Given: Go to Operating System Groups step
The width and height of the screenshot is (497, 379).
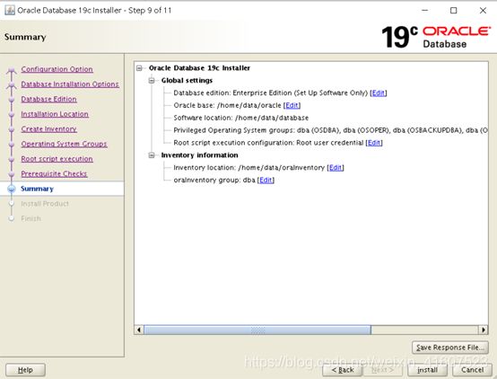Looking at the screenshot, I should point(64,144).
